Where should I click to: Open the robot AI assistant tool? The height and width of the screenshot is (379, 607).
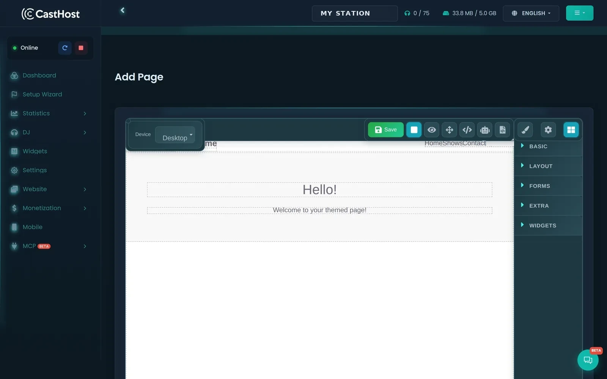[485, 130]
